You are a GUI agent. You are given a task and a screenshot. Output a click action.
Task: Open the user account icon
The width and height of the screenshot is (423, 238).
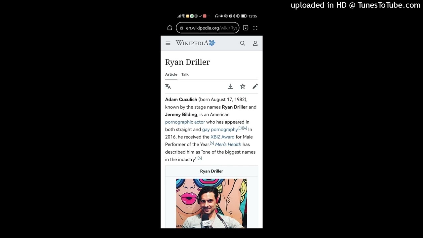pyautogui.click(x=255, y=43)
